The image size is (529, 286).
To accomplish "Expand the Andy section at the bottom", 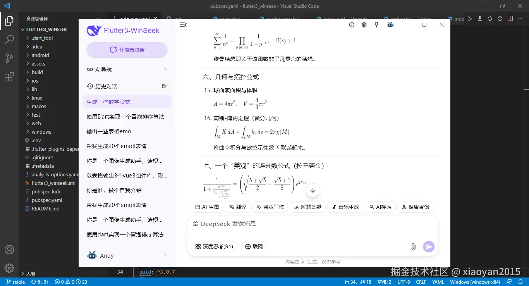I will pyautogui.click(x=127, y=255).
